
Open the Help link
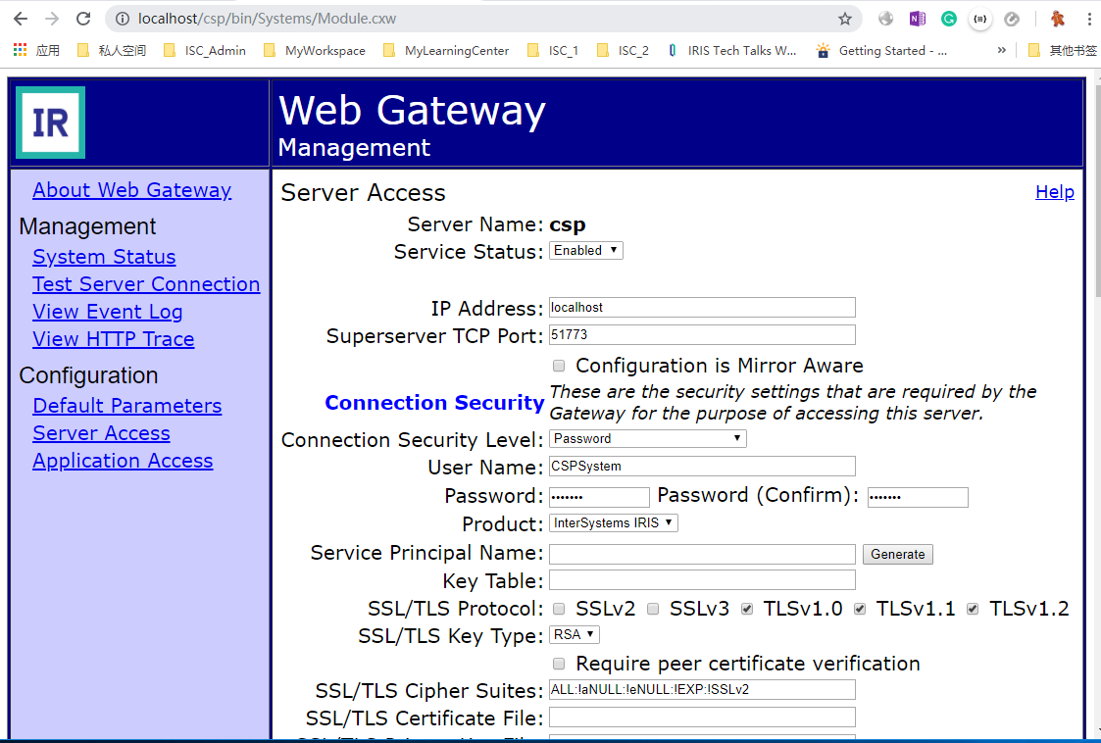pyautogui.click(x=1054, y=192)
